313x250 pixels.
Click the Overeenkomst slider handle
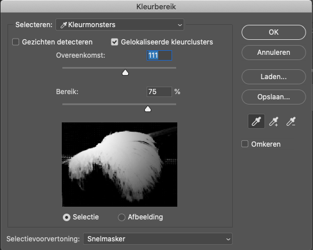point(125,73)
